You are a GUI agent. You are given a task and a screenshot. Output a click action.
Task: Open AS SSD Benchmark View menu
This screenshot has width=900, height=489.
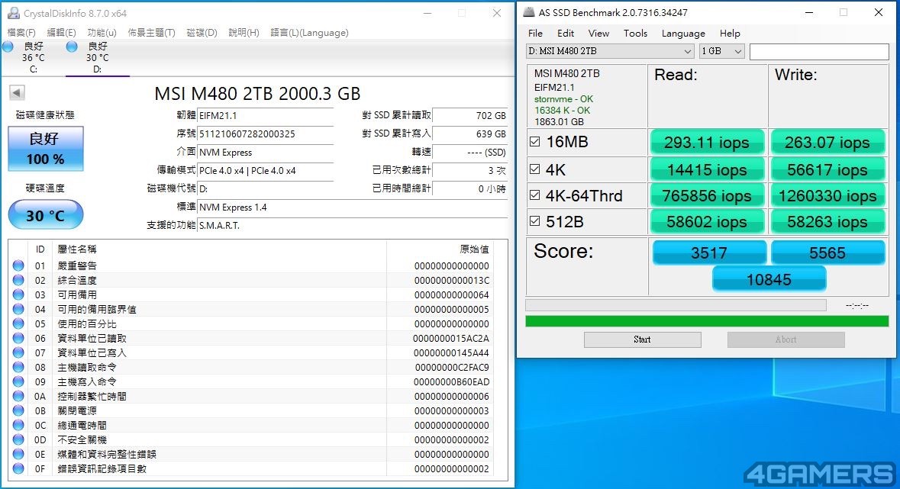tap(598, 34)
